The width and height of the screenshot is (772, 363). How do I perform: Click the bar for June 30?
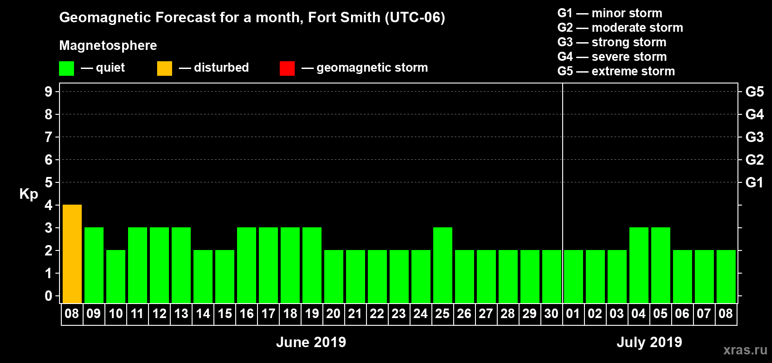coord(552,276)
